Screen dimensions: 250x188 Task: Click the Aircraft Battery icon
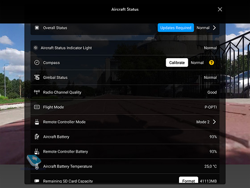pyautogui.click(x=37, y=137)
